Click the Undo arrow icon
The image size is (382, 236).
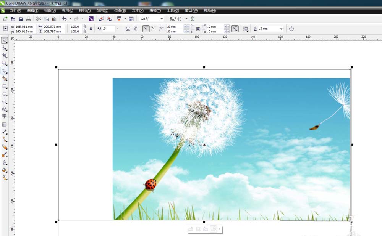pos(64,19)
